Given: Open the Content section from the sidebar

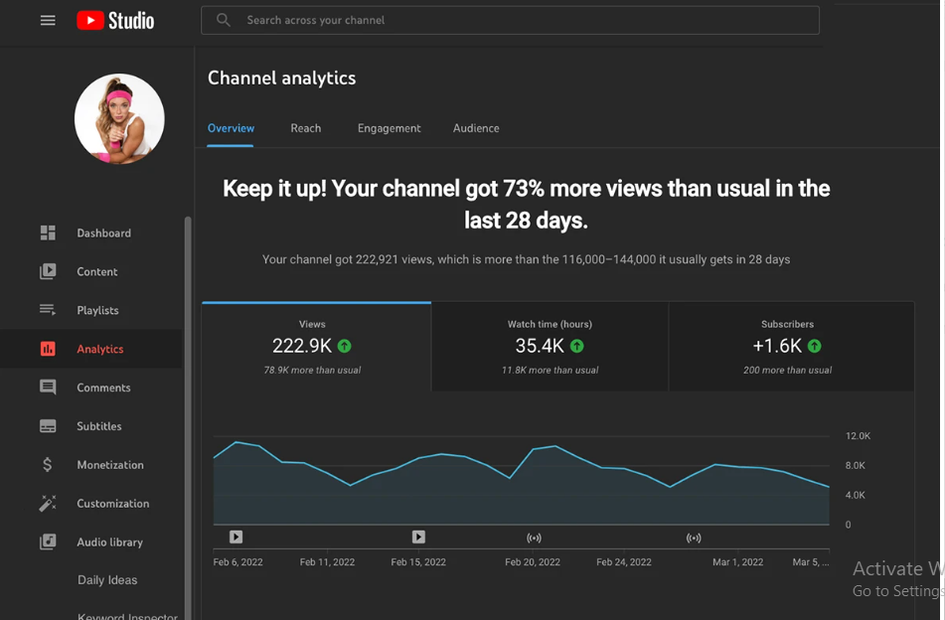Looking at the screenshot, I should (96, 271).
